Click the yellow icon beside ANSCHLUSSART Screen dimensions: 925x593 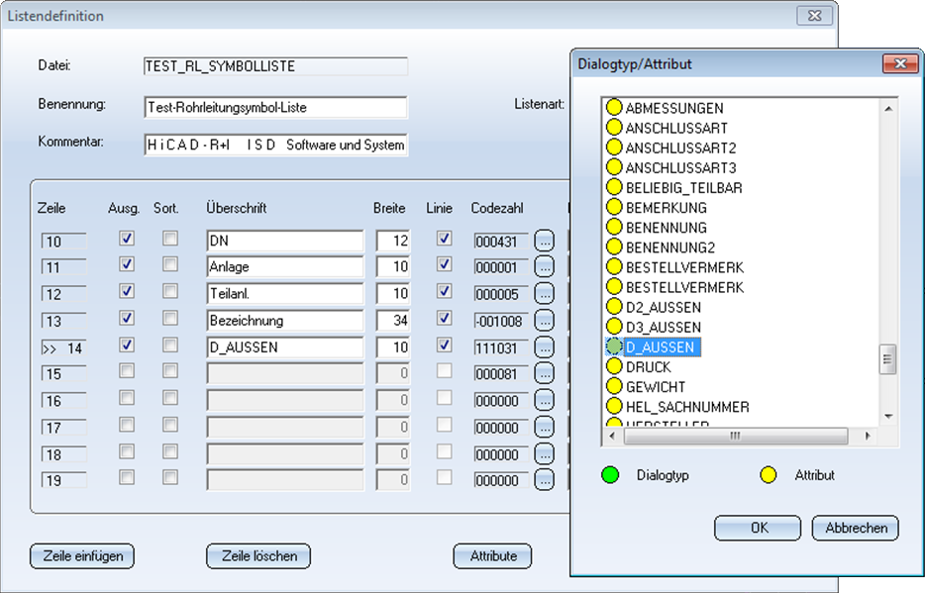[614, 128]
